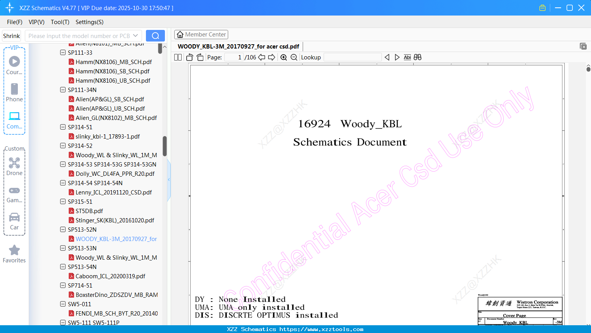The width and height of the screenshot is (591, 333).
Task: Rotate the page clockwise
Action: [200, 57]
